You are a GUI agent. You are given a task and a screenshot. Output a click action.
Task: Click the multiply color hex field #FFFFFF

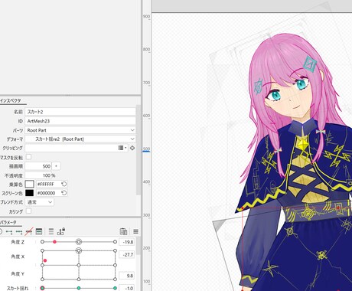48,184
